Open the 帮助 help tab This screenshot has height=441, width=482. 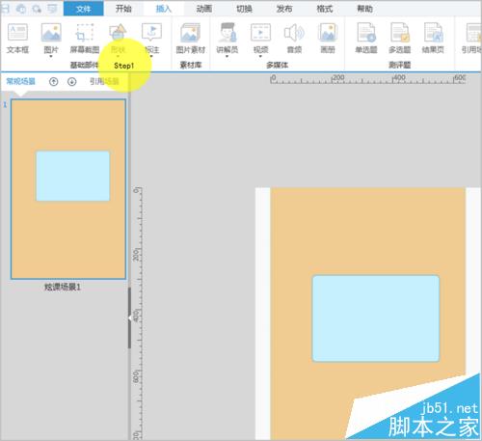[364, 9]
